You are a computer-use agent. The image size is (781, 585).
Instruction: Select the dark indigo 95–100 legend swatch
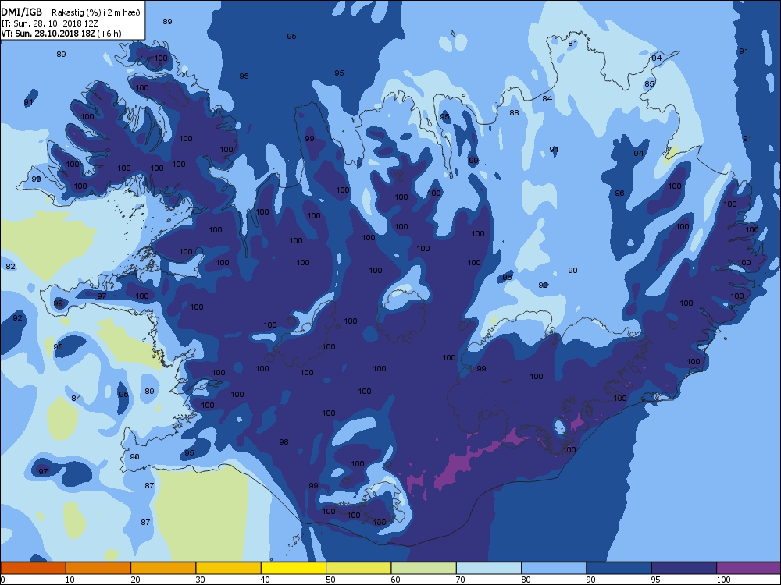pyautogui.click(x=684, y=568)
